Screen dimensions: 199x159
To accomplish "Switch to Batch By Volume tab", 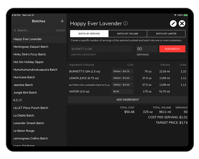I will coord(128,34).
